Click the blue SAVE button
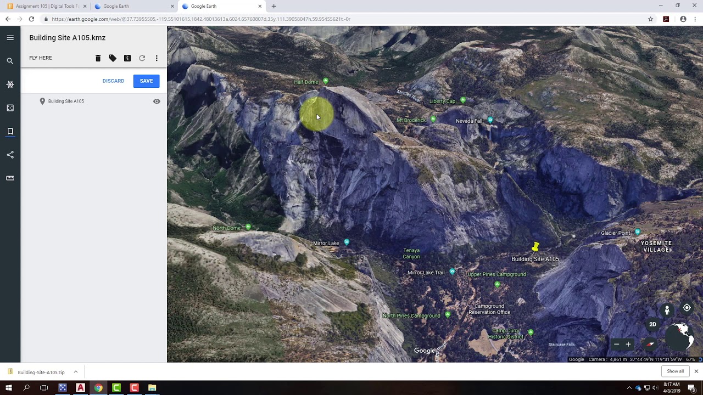Screen dimensions: 703x395 [x=146, y=81]
